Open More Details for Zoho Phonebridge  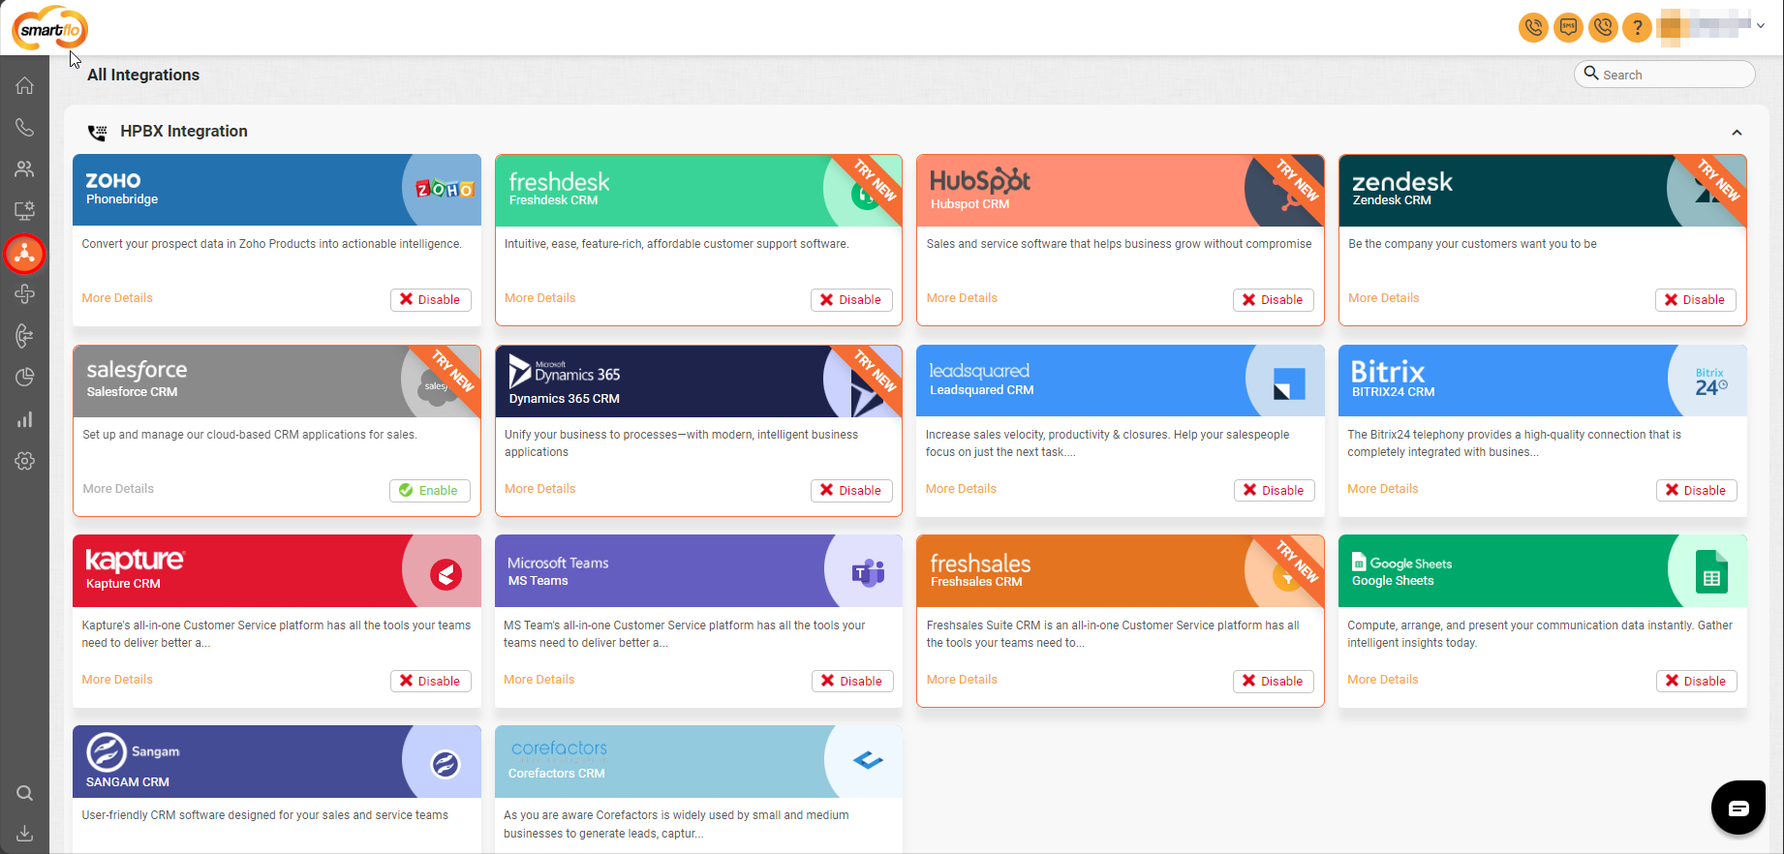117,298
